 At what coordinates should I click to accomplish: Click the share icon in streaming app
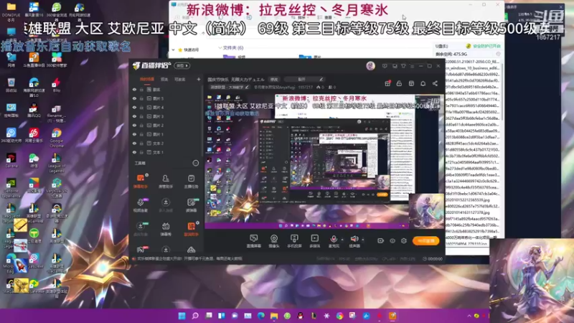(x=435, y=83)
